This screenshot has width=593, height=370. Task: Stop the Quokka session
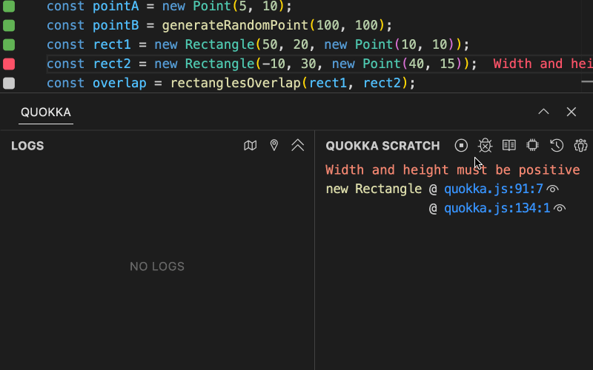(461, 145)
